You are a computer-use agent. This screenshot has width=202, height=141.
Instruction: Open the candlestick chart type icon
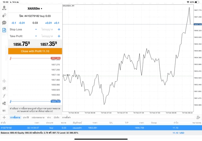pos(4,88)
